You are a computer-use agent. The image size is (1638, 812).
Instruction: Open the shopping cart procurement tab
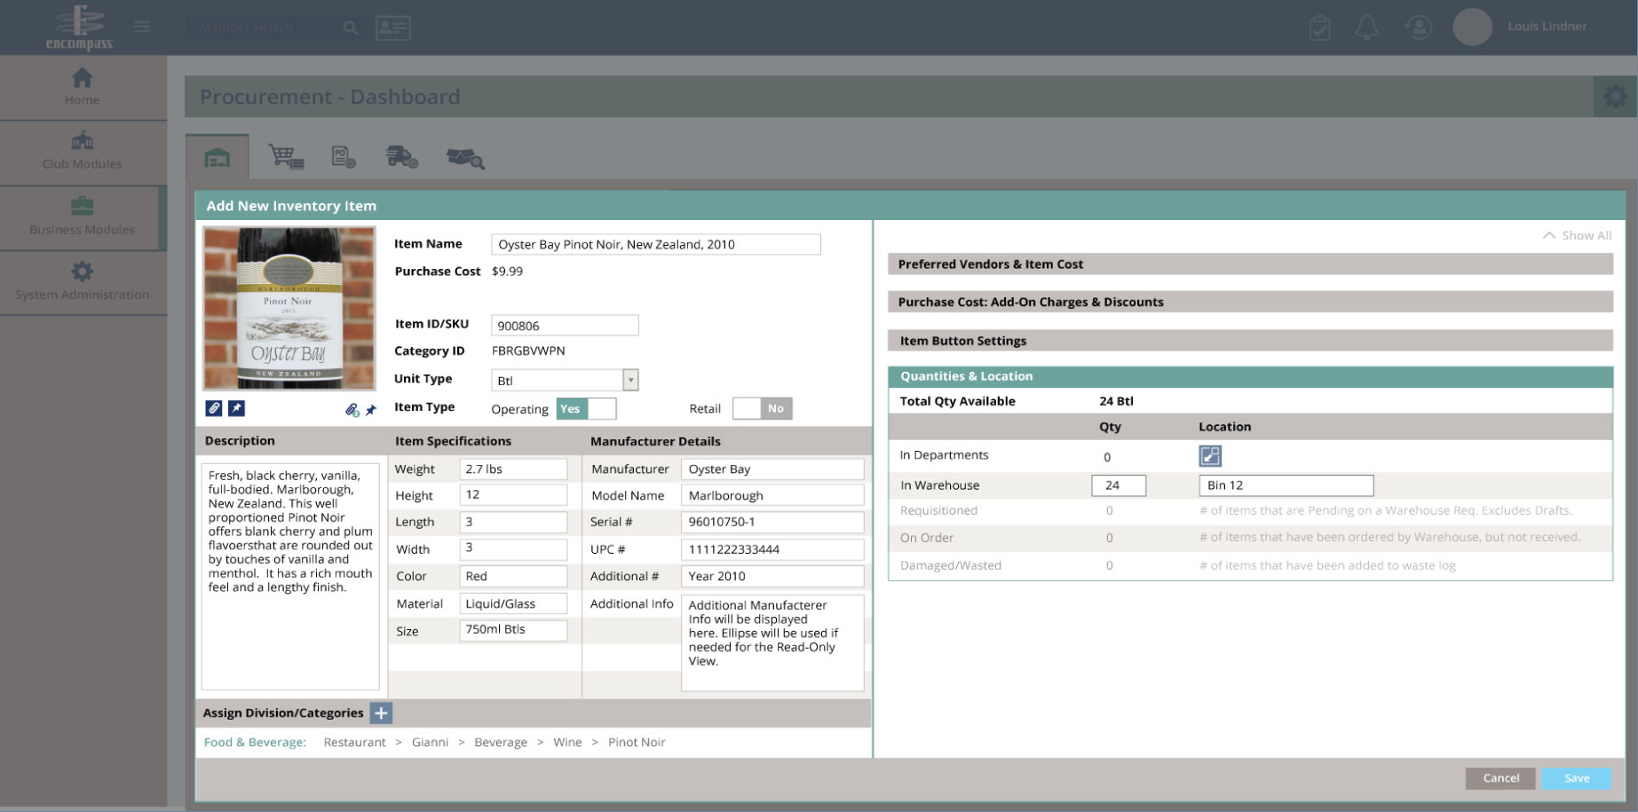pyautogui.click(x=286, y=158)
